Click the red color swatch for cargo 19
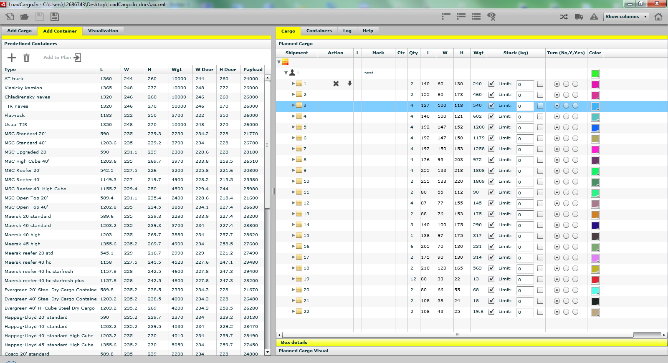 pyautogui.click(x=595, y=280)
